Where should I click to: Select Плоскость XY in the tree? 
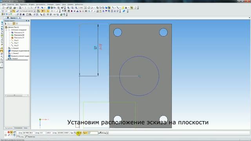[19, 33]
